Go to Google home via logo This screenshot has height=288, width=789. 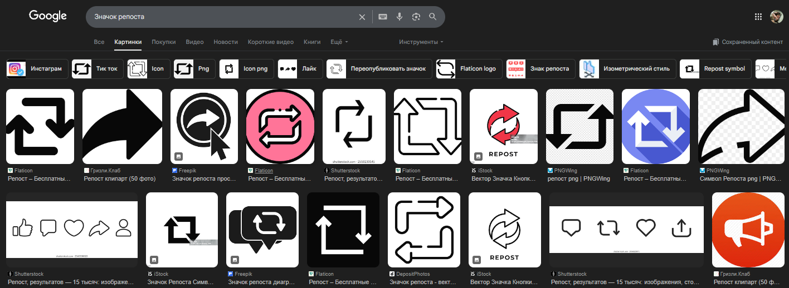[48, 16]
